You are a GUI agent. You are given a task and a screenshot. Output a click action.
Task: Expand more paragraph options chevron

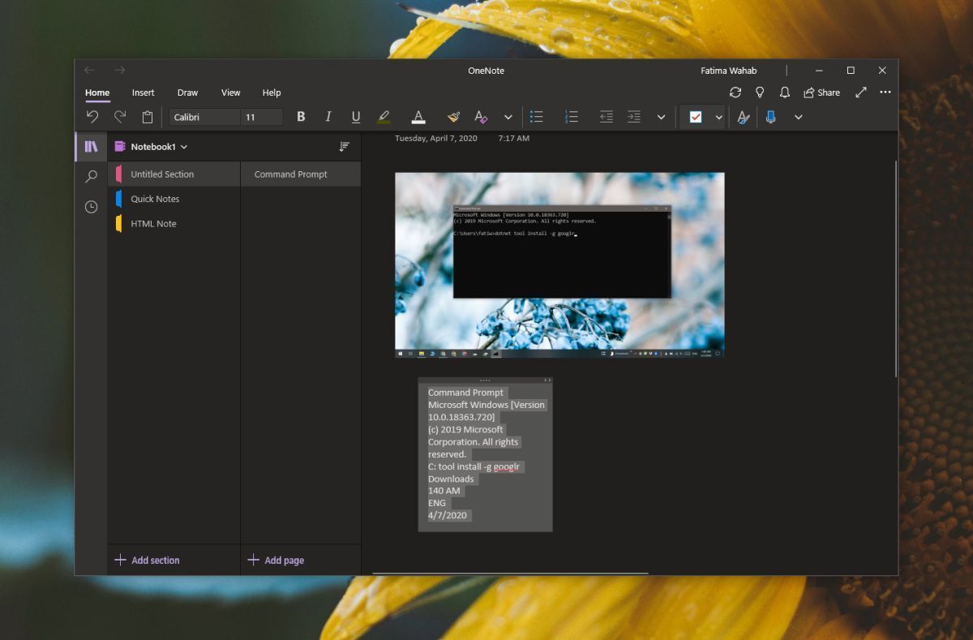click(661, 117)
